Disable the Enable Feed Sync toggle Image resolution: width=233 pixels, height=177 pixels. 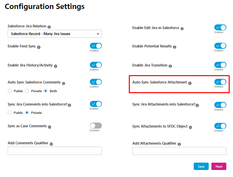tap(96, 46)
